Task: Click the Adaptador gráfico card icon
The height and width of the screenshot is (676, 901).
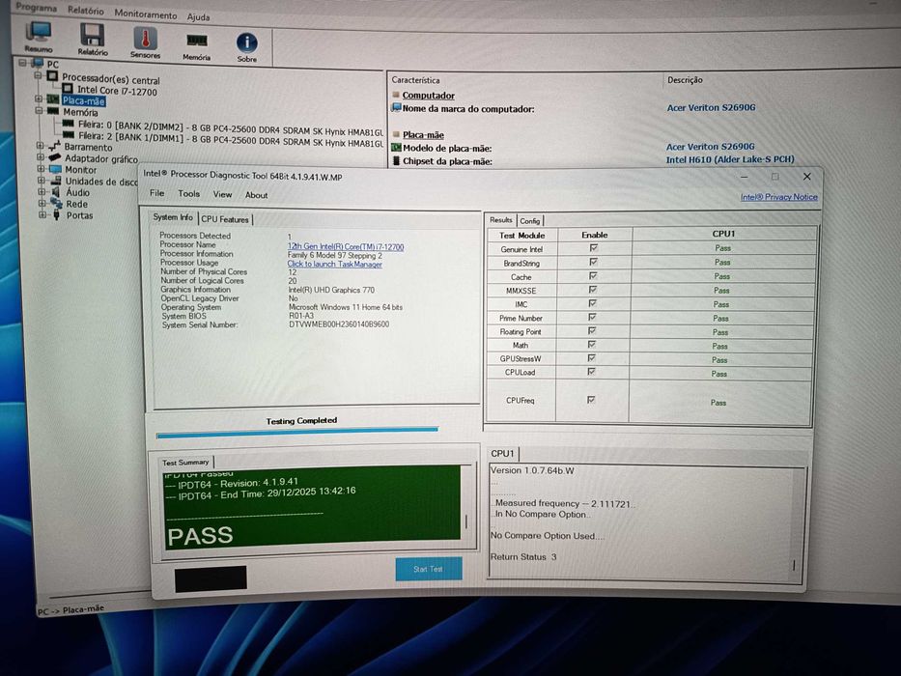Action: (55, 156)
